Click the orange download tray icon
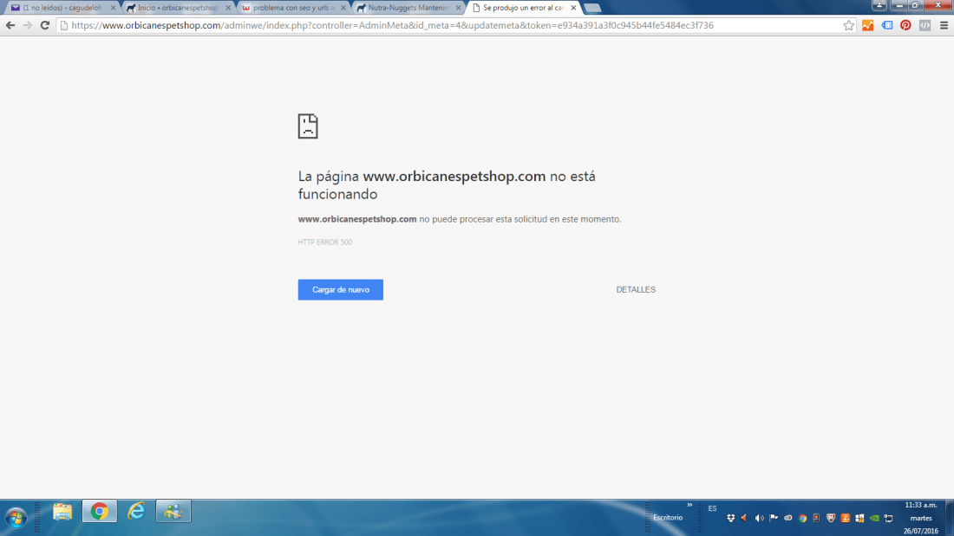Viewport: 954px width, 536px height. click(x=845, y=519)
